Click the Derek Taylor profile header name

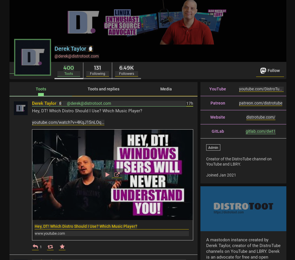70,49
